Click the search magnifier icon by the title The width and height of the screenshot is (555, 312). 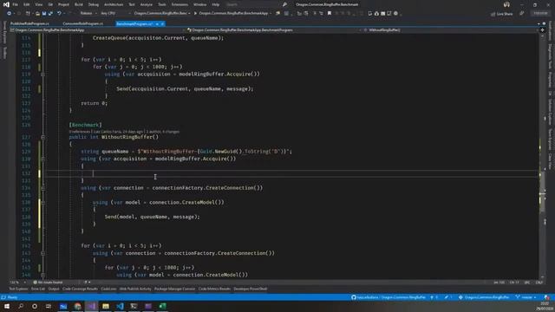[x=284, y=4]
